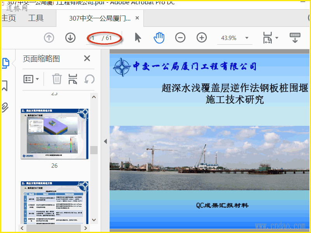Activate the hand pan tool
Screen dimensions: 311x233
pos(159,38)
